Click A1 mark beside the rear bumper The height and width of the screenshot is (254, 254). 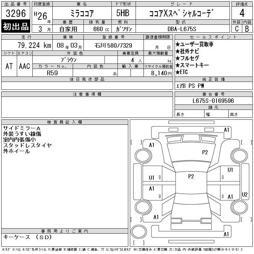pyautogui.click(x=226, y=234)
